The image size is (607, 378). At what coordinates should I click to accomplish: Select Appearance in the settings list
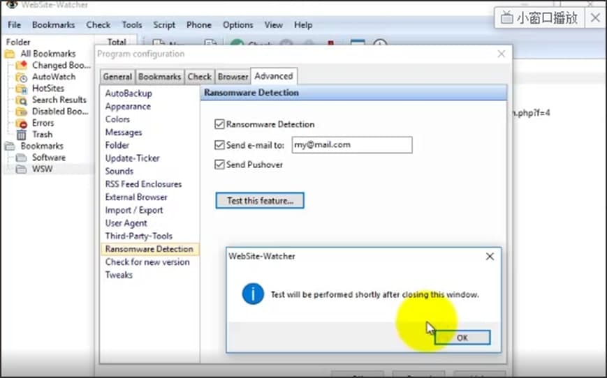click(x=128, y=106)
